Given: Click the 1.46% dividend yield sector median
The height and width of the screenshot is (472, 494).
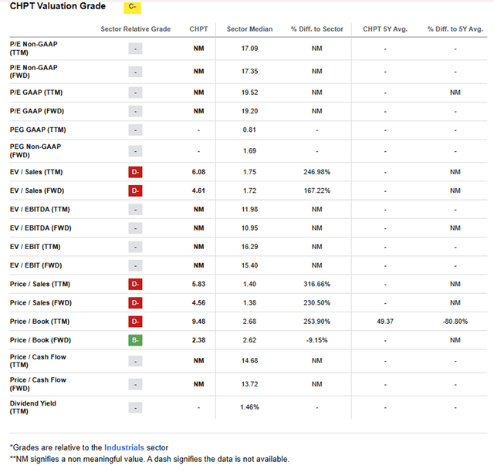Looking at the screenshot, I should click(x=249, y=407).
